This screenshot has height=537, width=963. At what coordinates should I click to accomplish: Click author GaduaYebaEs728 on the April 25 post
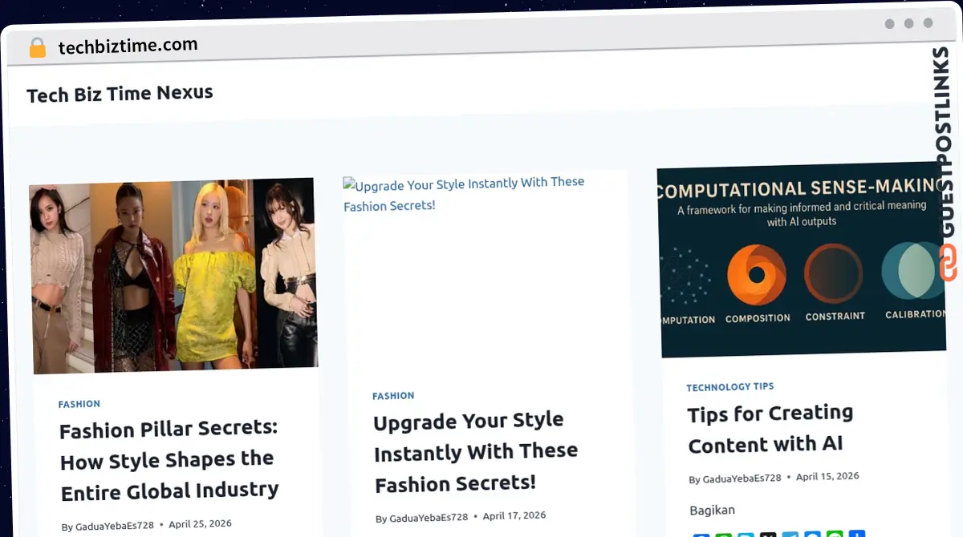click(114, 526)
